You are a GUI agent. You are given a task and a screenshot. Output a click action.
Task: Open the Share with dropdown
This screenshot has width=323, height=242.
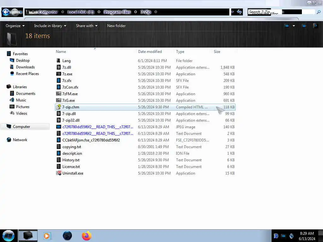86,26
